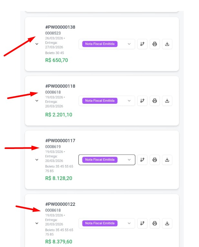Download order #PW00000122

167,223
